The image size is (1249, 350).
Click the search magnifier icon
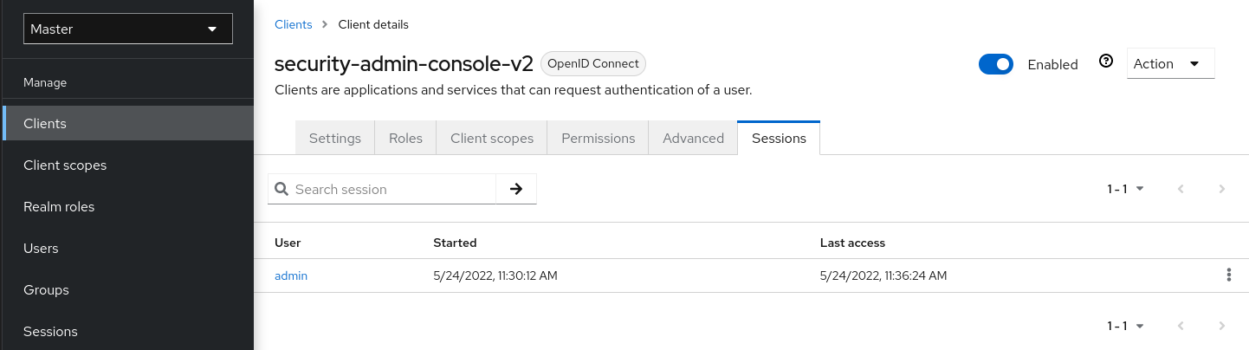coord(282,189)
